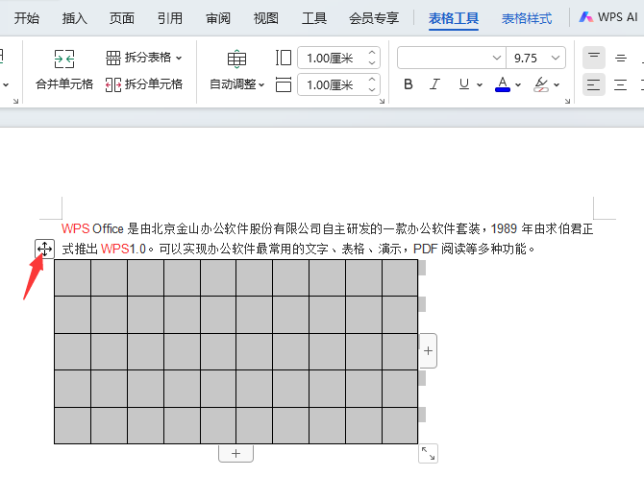Click the column width icon

point(284,84)
